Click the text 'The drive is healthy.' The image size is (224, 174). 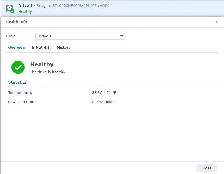click(48, 72)
